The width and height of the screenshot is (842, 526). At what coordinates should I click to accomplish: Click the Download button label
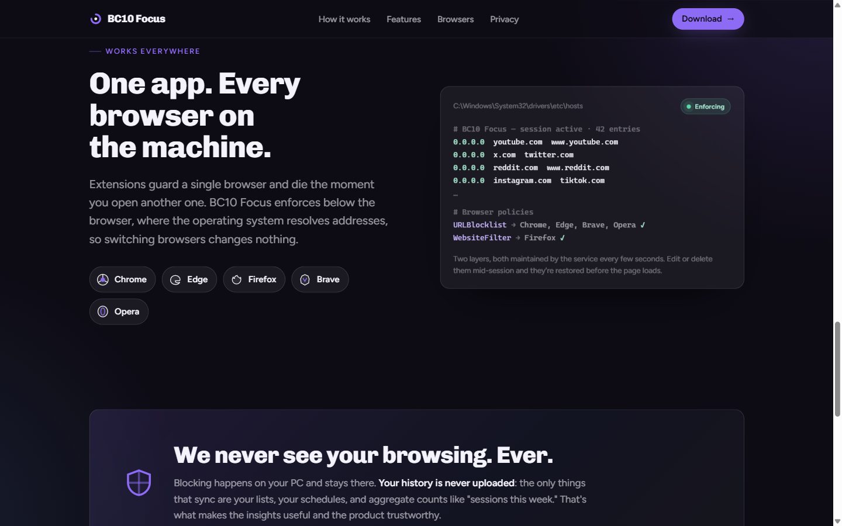(x=702, y=19)
